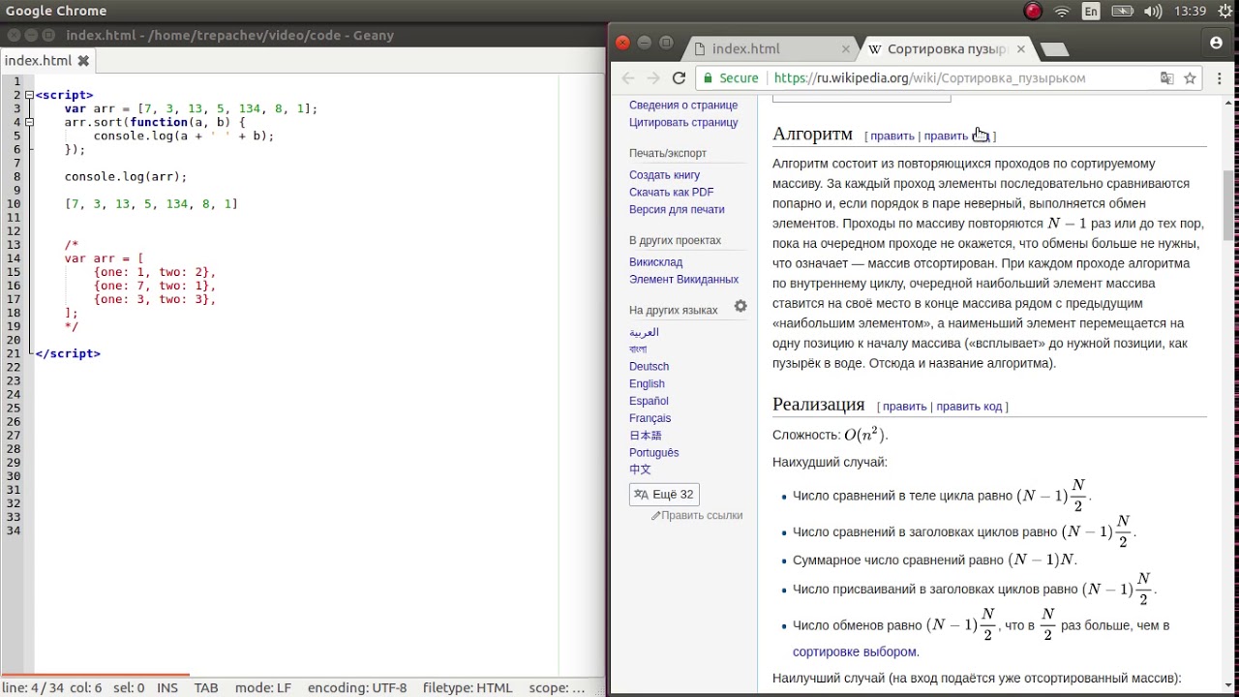The height and width of the screenshot is (697, 1239).
Task: Click console.log(arr); line in Geany editor
Action: [126, 177]
